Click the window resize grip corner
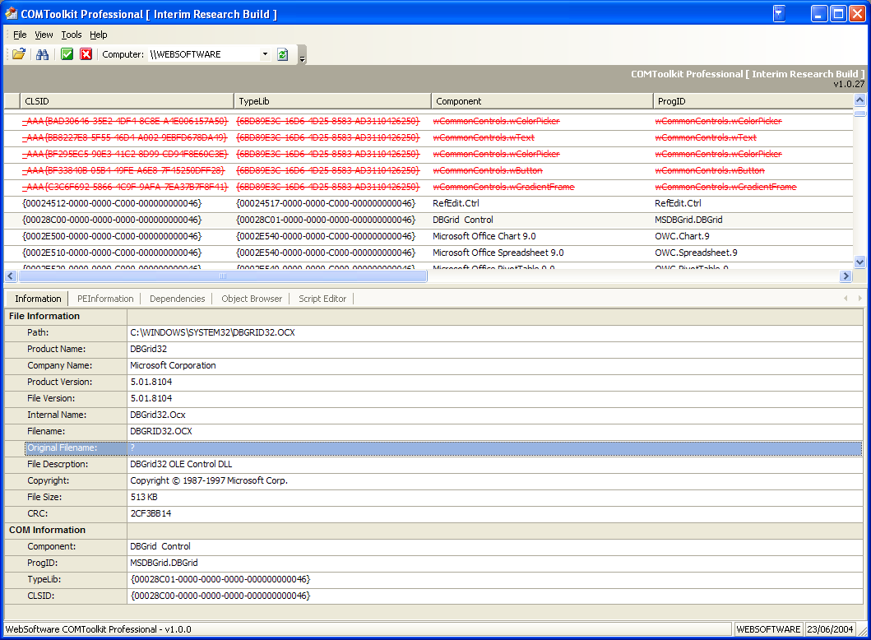 tap(863, 631)
